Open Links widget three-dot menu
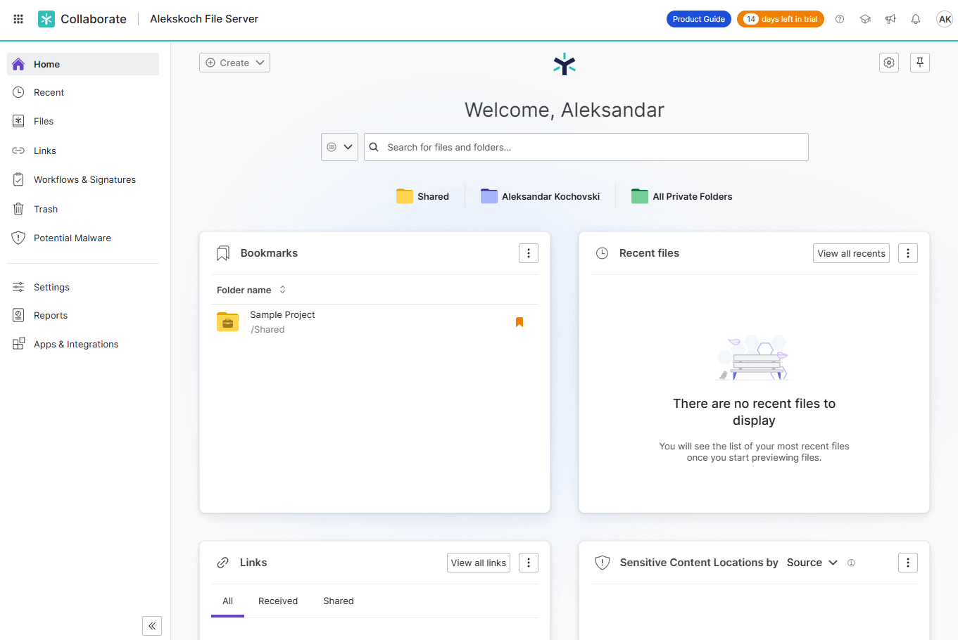This screenshot has height=640, width=958. (529, 563)
